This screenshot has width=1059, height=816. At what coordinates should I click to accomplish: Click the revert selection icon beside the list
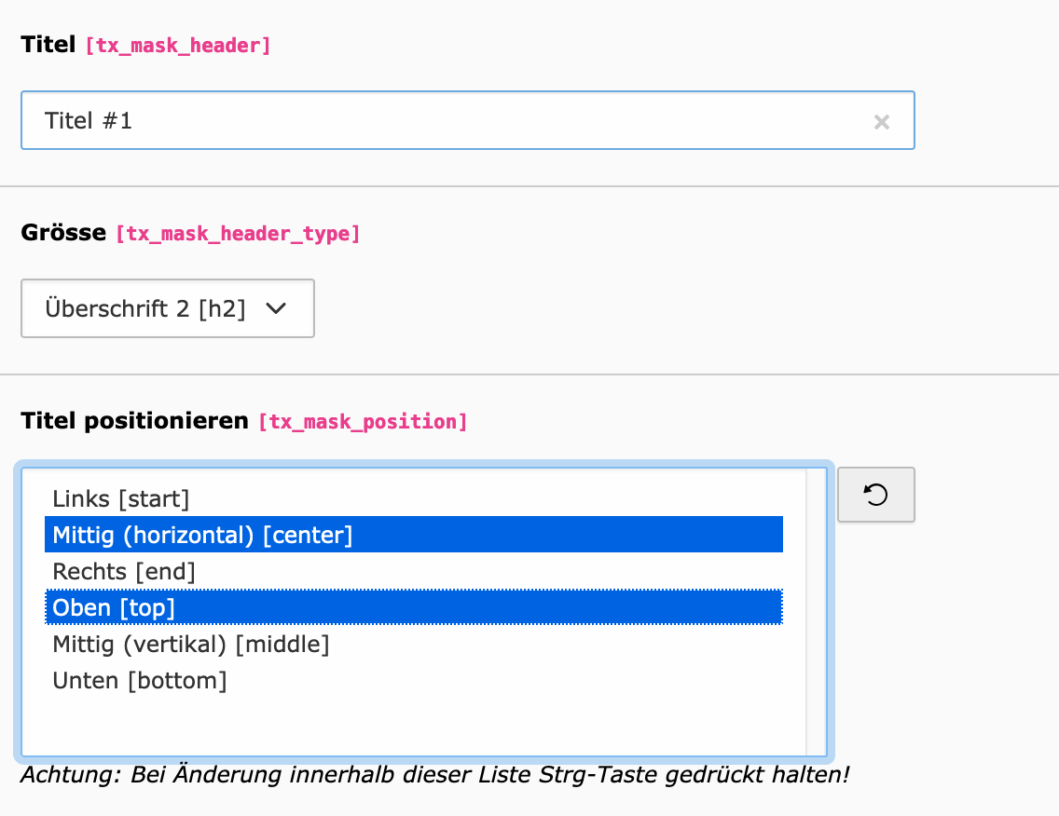[x=875, y=495]
